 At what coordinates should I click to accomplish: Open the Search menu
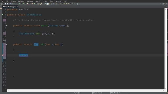(38, 1)
